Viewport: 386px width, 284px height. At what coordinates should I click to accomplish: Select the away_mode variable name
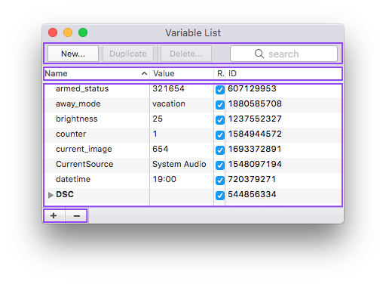(x=78, y=103)
